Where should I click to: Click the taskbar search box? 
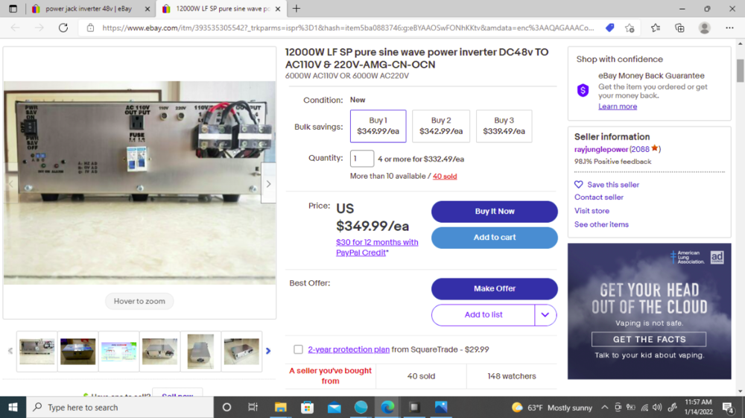pyautogui.click(x=120, y=408)
